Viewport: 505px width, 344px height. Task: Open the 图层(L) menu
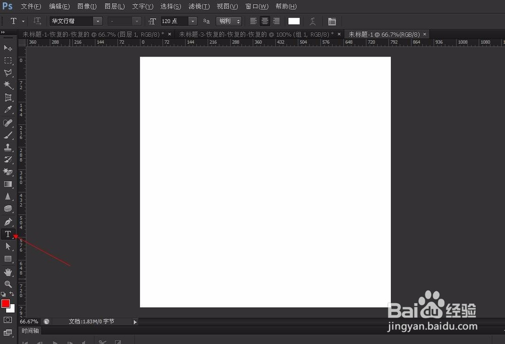click(115, 7)
